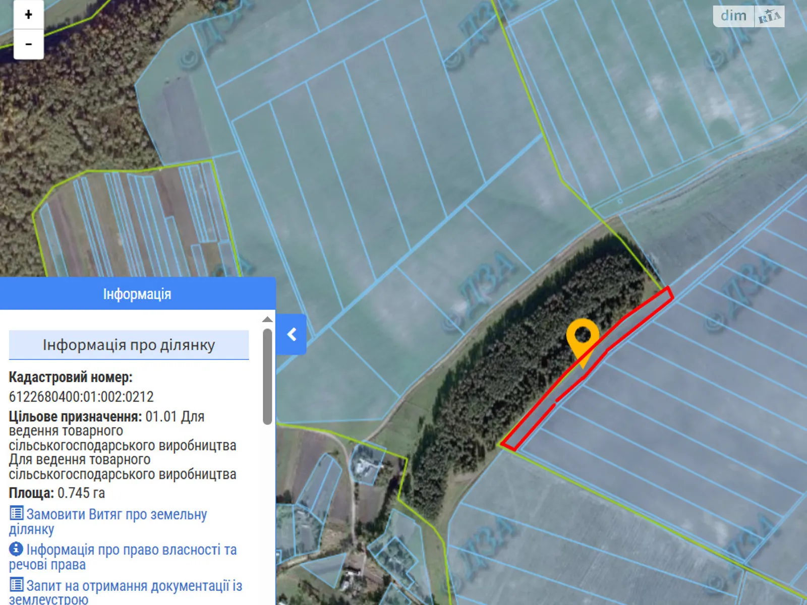
Task: Click the info panel scrollbar thumb
Action: coord(267,376)
